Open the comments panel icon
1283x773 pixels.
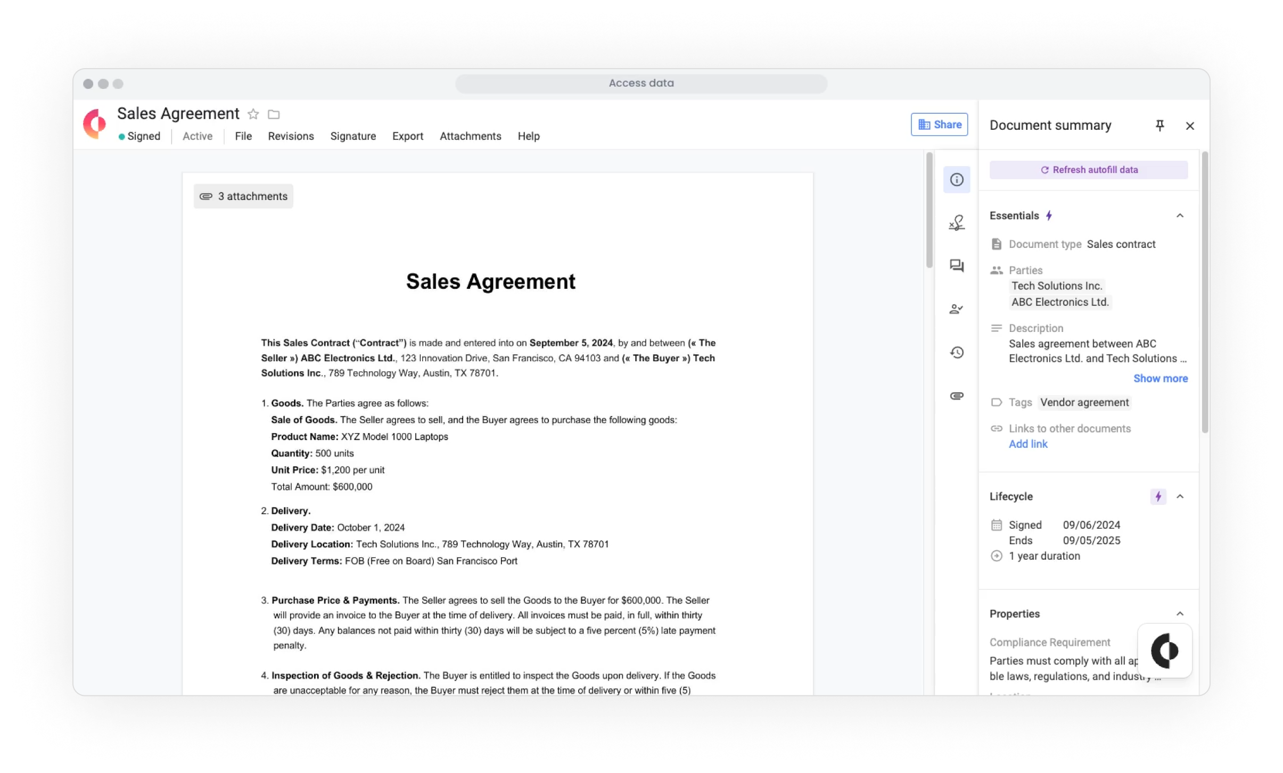tap(956, 266)
